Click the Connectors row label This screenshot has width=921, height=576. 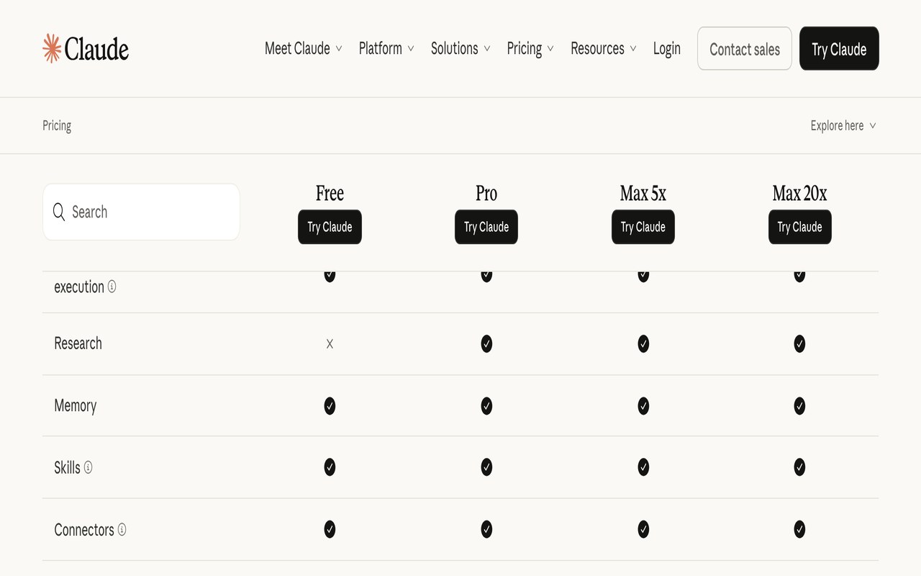click(84, 530)
